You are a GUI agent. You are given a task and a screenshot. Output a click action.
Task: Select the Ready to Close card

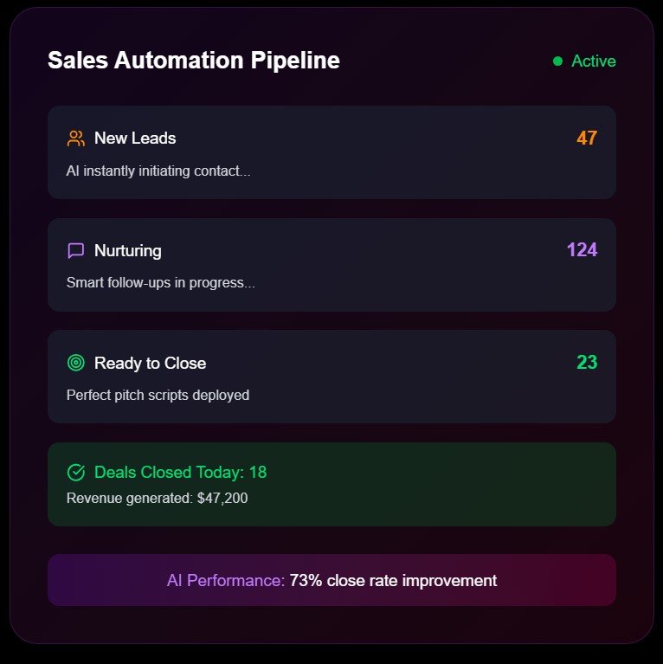point(331,377)
